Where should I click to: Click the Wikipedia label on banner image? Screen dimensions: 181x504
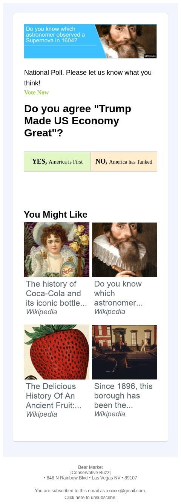pos(150,56)
